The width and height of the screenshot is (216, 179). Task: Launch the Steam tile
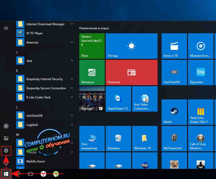pyautogui.click(x=174, y=112)
